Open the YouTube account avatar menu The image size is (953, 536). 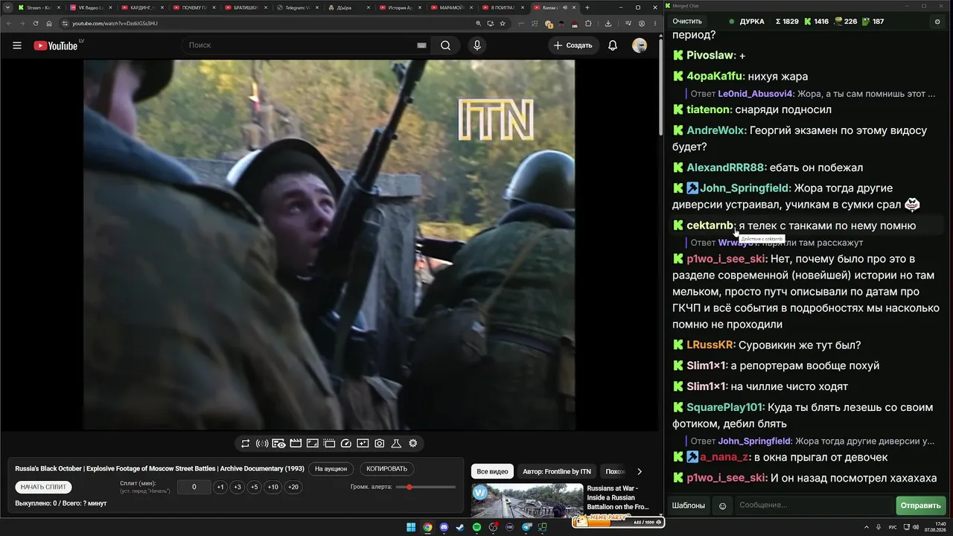(x=640, y=45)
